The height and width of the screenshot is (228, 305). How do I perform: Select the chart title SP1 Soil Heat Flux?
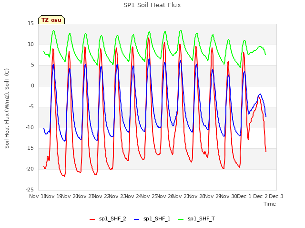coord(152,5)
